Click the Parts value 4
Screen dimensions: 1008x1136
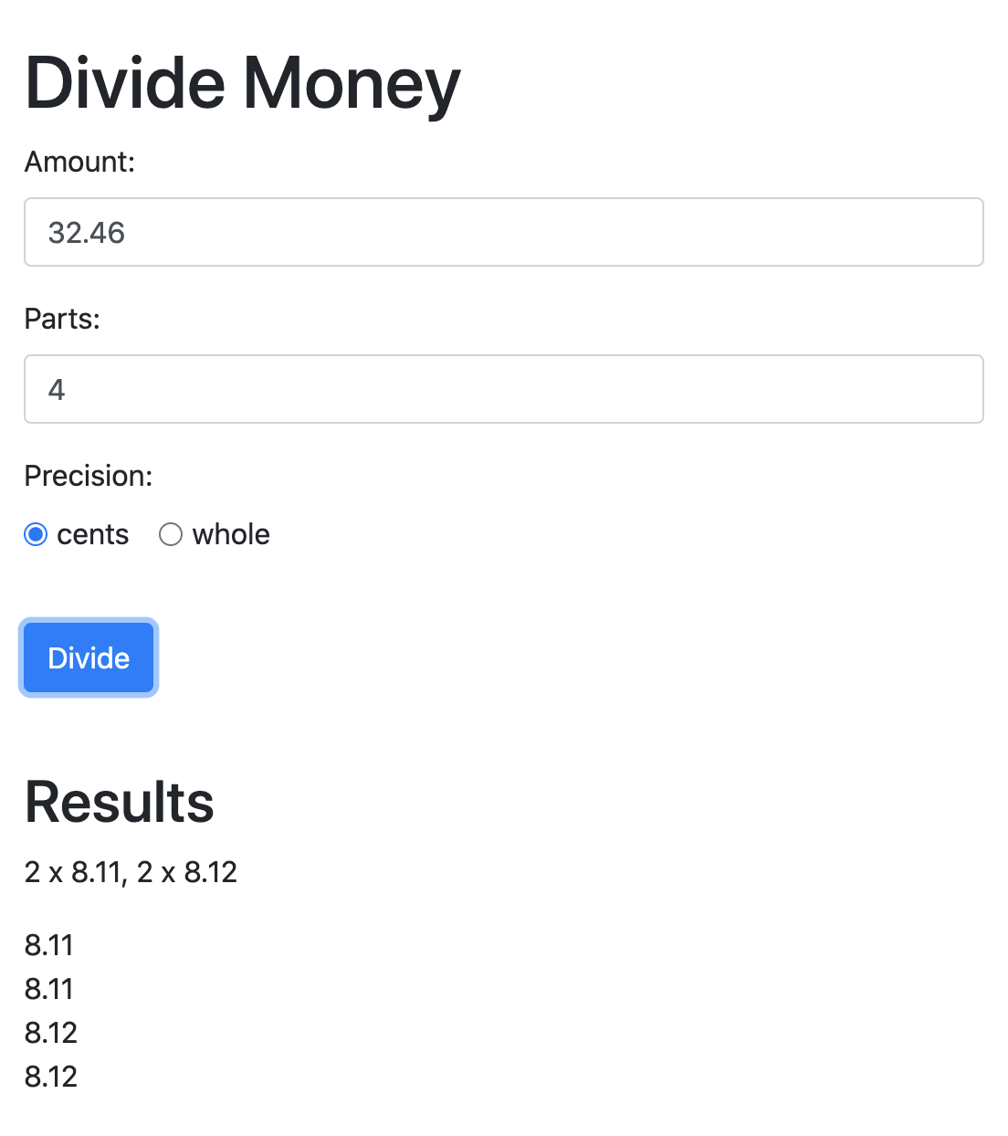57,389
